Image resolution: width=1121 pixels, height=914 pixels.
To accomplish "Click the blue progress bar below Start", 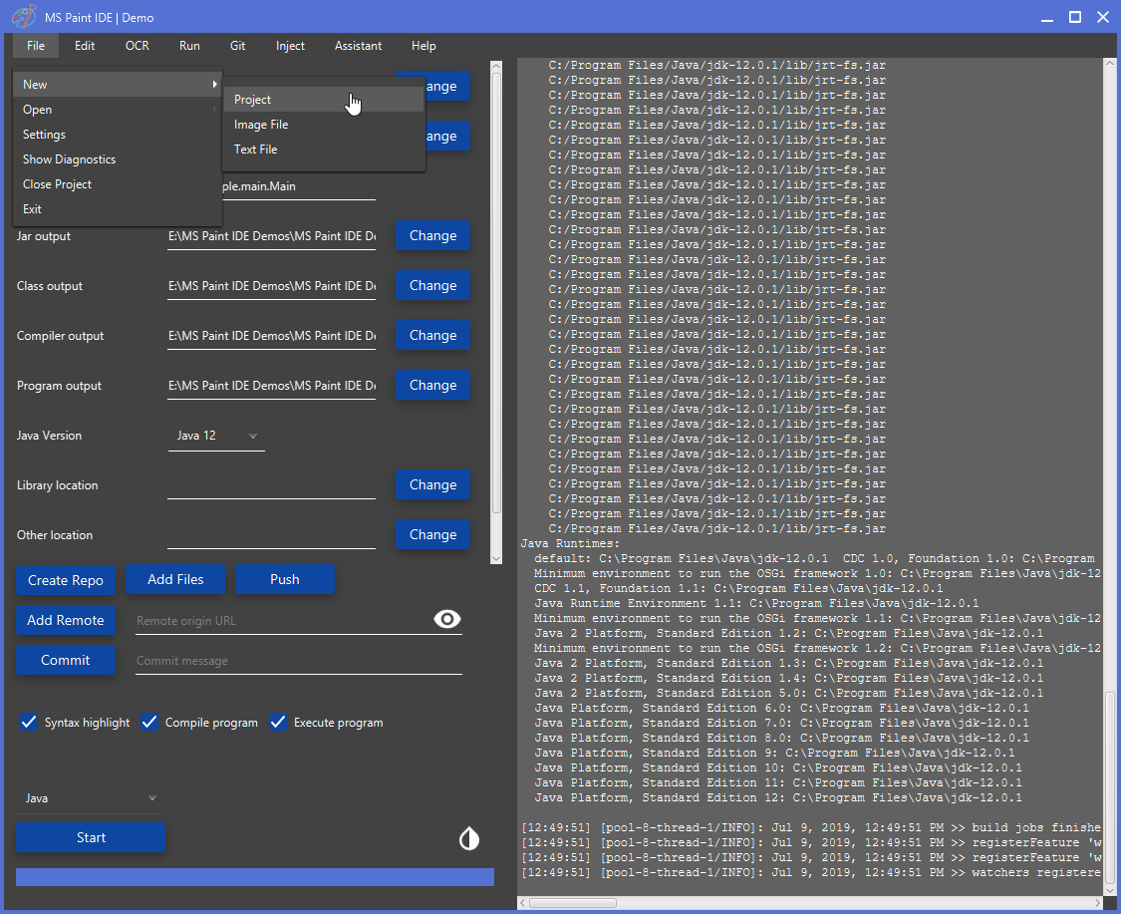I will click(254, 877).
